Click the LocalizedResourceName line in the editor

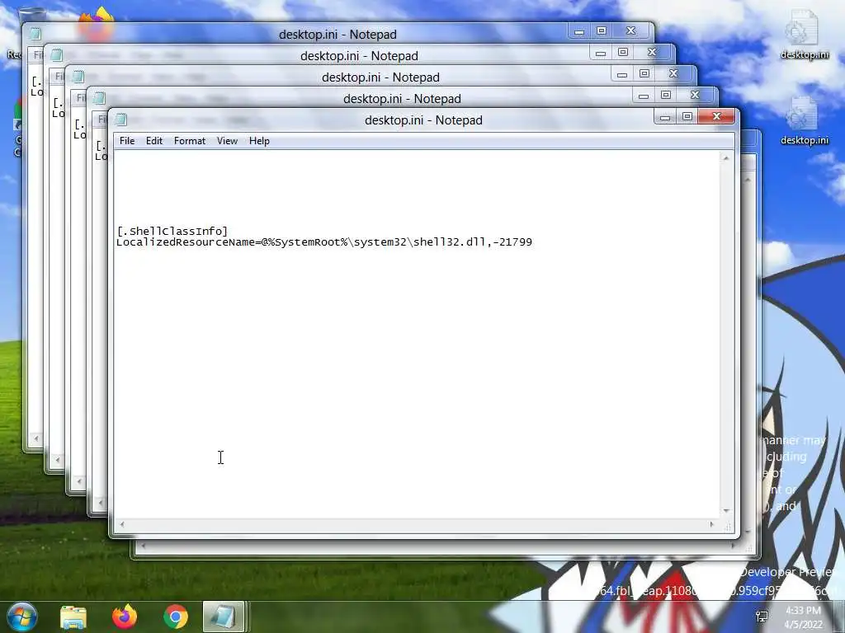pyautogui.click(x=324, y=242)
